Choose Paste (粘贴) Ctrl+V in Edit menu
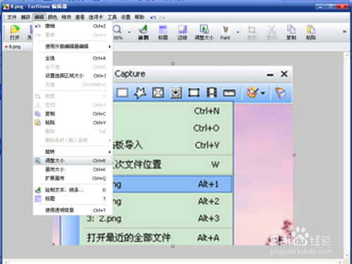The image size is (352, 264). pos(73,122)
